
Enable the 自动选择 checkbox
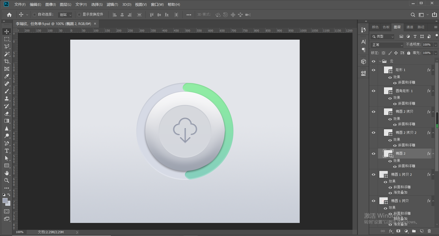pyautogui.click(x=35, y=15)
